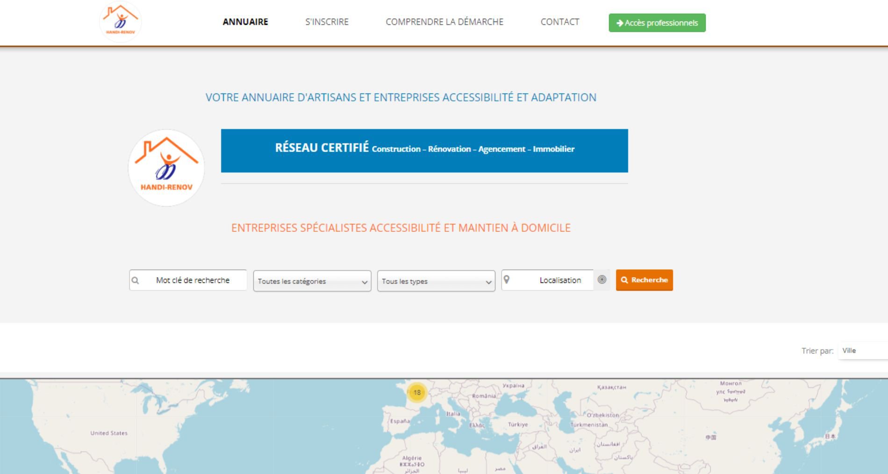The image size is (888, 474).
Task: Expand the Tous les types dropdown
Action: tap(436, 281)
